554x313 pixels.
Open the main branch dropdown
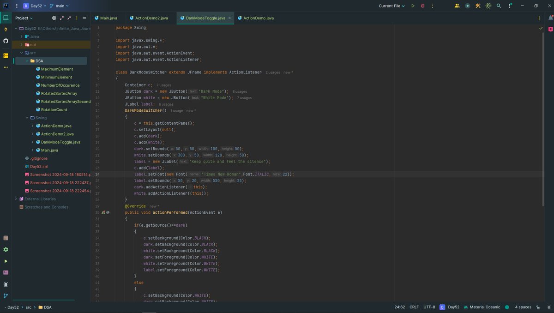tap(60, 6)
